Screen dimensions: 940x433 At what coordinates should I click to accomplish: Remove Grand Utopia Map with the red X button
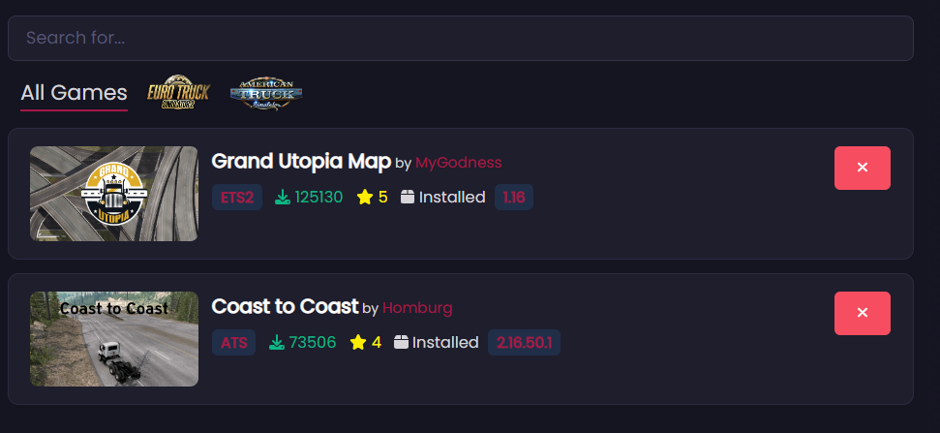point(862,168)
